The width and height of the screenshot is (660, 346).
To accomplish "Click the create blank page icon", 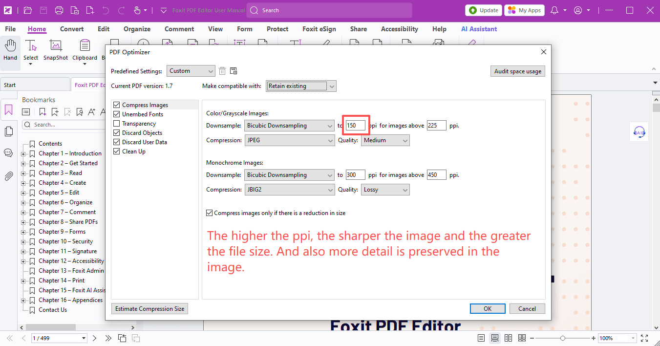I will tap(90, 10).
